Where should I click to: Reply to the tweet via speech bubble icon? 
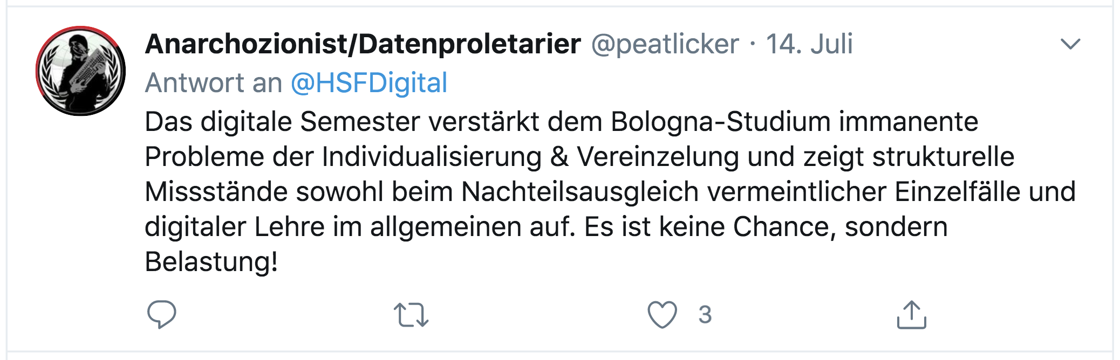[161, 314]
